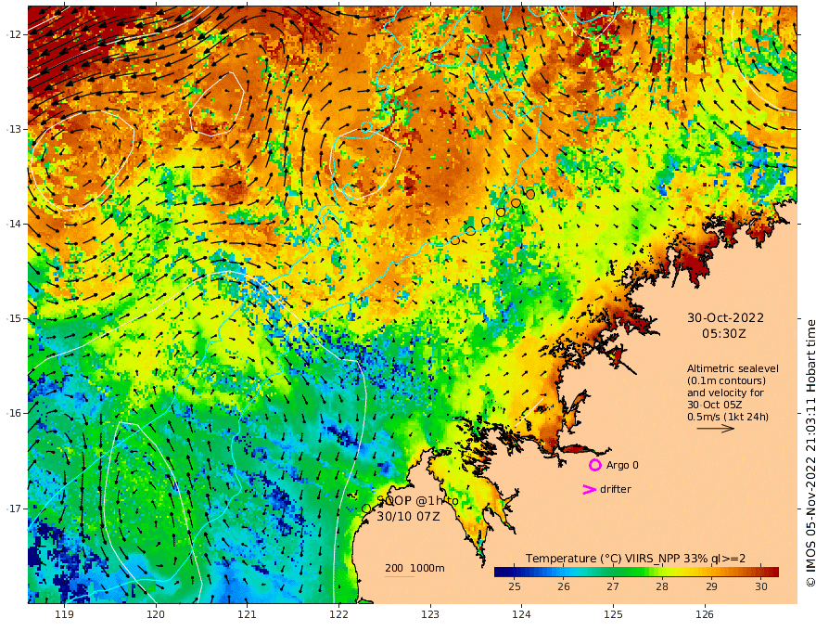Click color bar tick label 27

(x=613, y=586)
